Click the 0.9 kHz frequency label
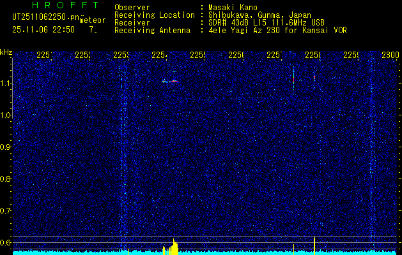402x255 pixels. (x=5, y=147)
